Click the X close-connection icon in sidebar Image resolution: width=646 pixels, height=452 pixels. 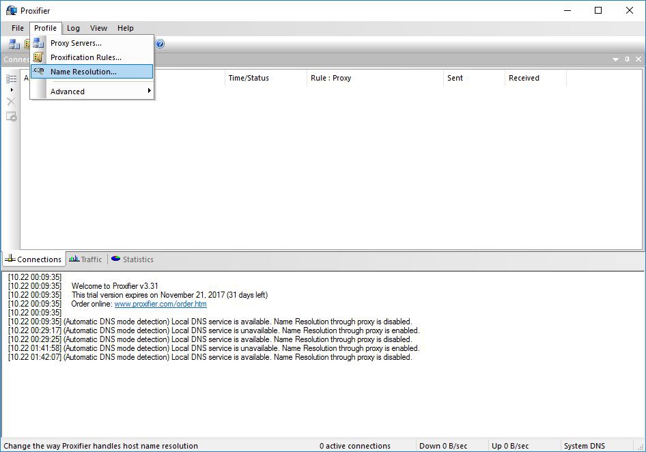click(11, 102)
